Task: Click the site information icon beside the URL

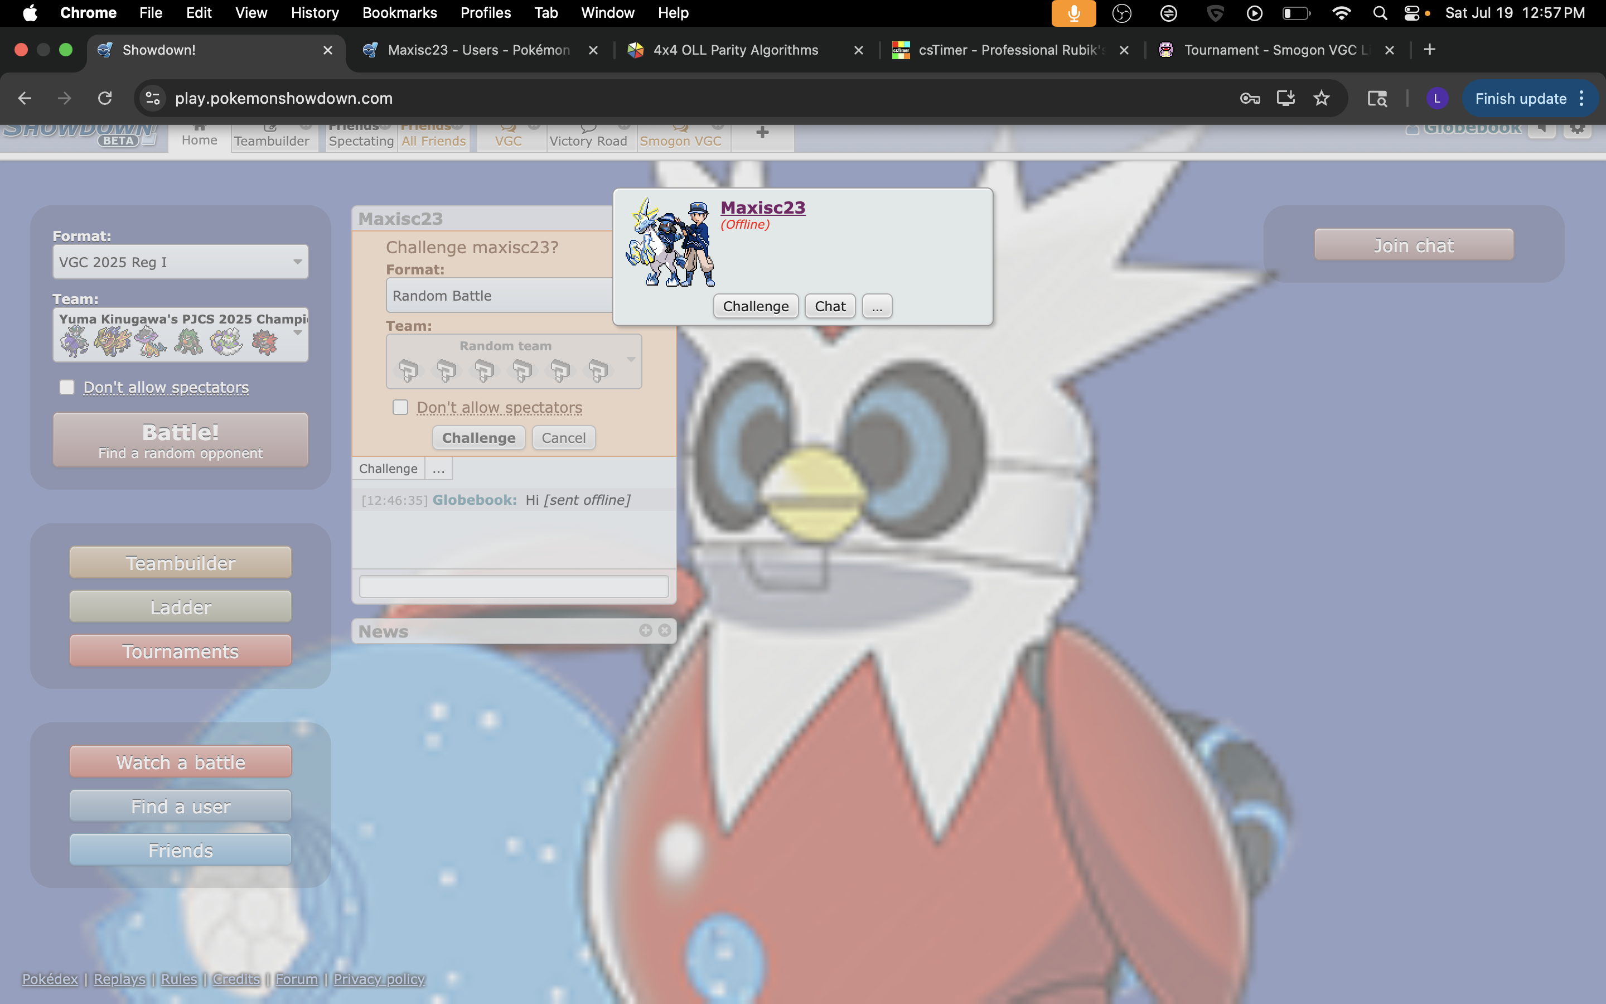Action: pyautogui.click(x=153, y=98)
